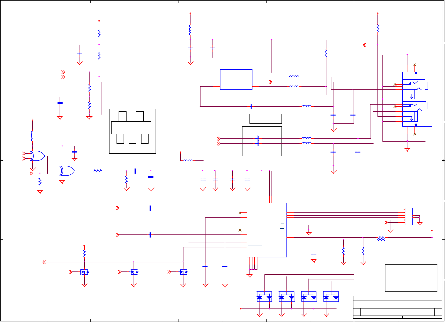Select the empty notes rectangle above the title block

(411, 278)
